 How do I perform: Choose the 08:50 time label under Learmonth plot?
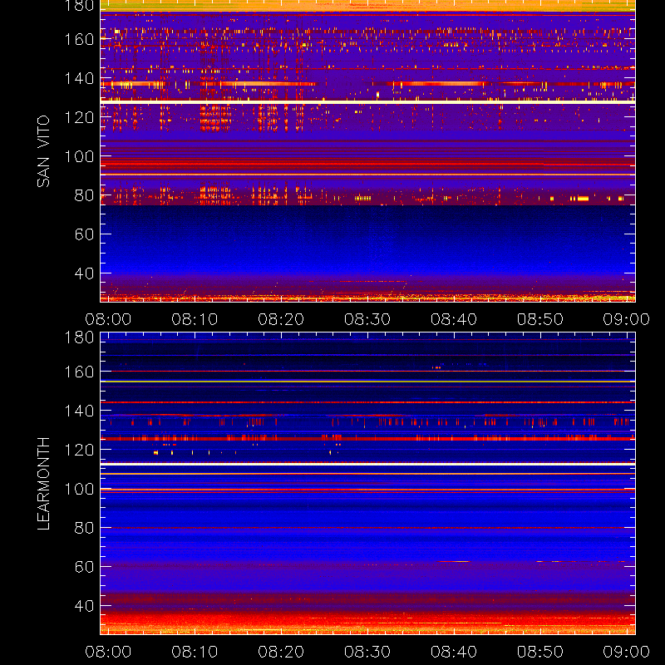(539, 652)
